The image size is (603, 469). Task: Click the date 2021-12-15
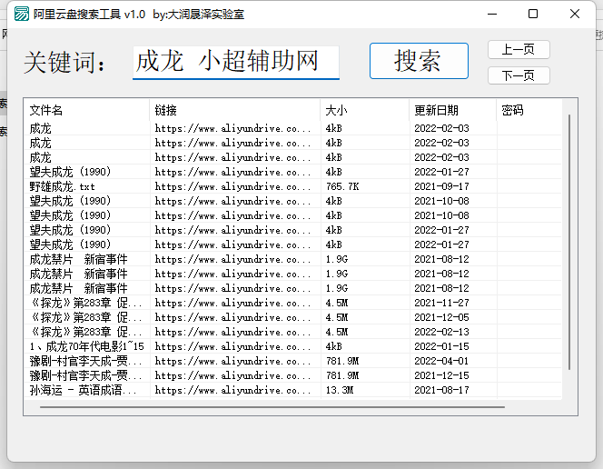tap(441, 375)
